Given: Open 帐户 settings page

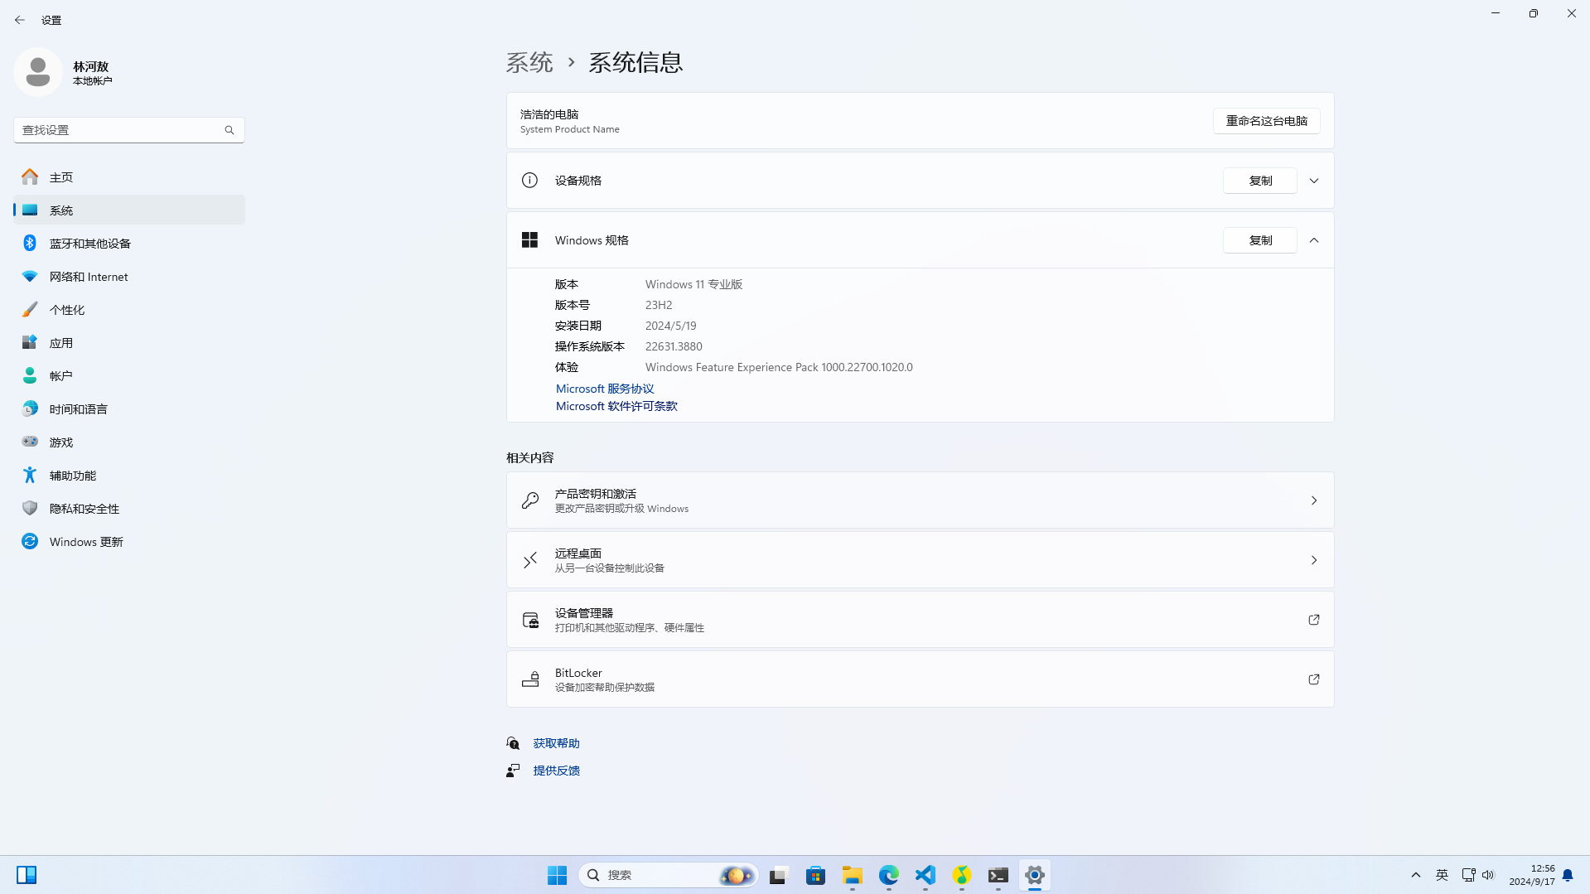Looking at the screenshot, I should [129, 376].
